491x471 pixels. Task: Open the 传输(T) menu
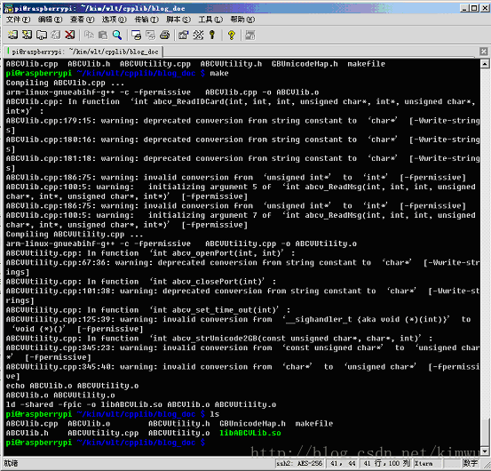click(x=147, y=20)
